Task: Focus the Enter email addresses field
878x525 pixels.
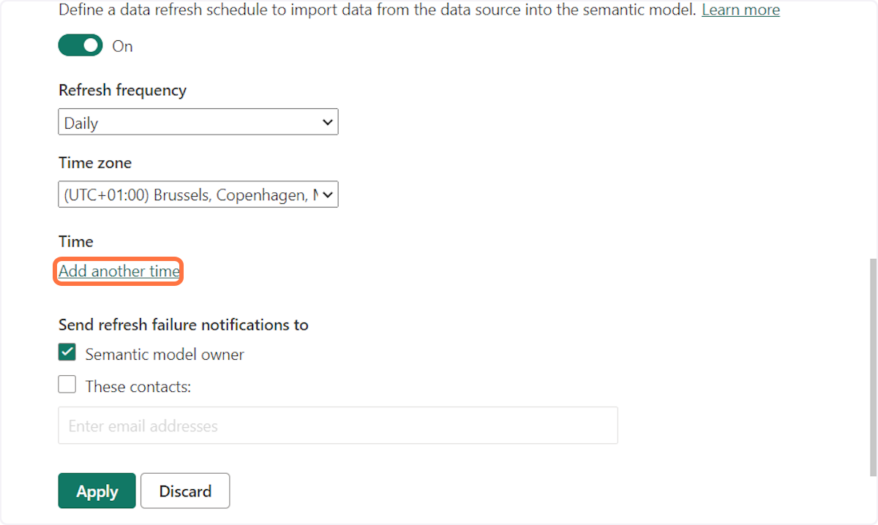Action: [x=338, y=426]
